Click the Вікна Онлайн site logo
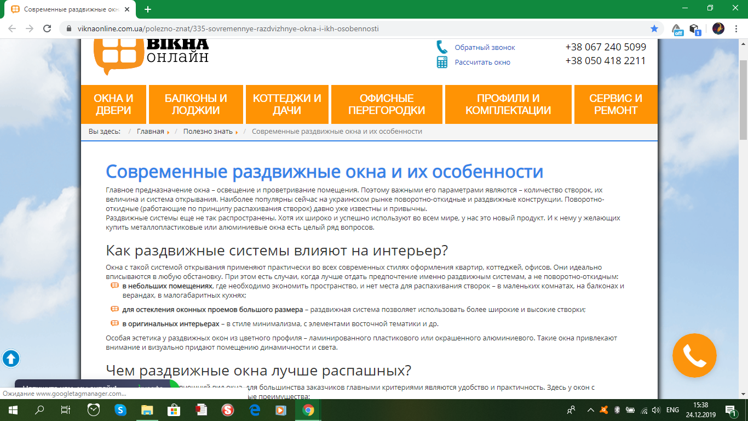The image size is (748, 421). [152, 56]
